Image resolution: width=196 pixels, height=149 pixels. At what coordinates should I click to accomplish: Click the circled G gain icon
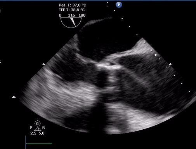click(37, 123)
